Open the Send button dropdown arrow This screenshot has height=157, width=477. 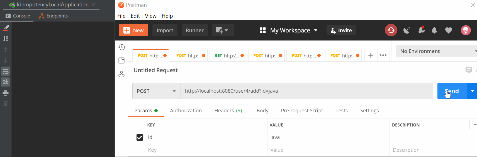click(x=472, y=91)
